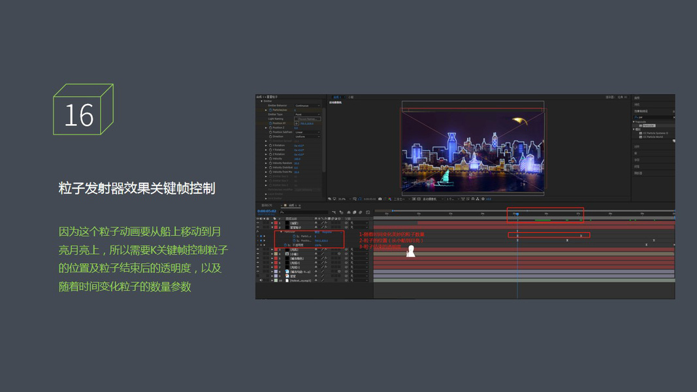Switch to 渲染队列 tab in timeline
Image resolution: width=697 pixels, height=392 pixels.
click(x=267, y=205)
